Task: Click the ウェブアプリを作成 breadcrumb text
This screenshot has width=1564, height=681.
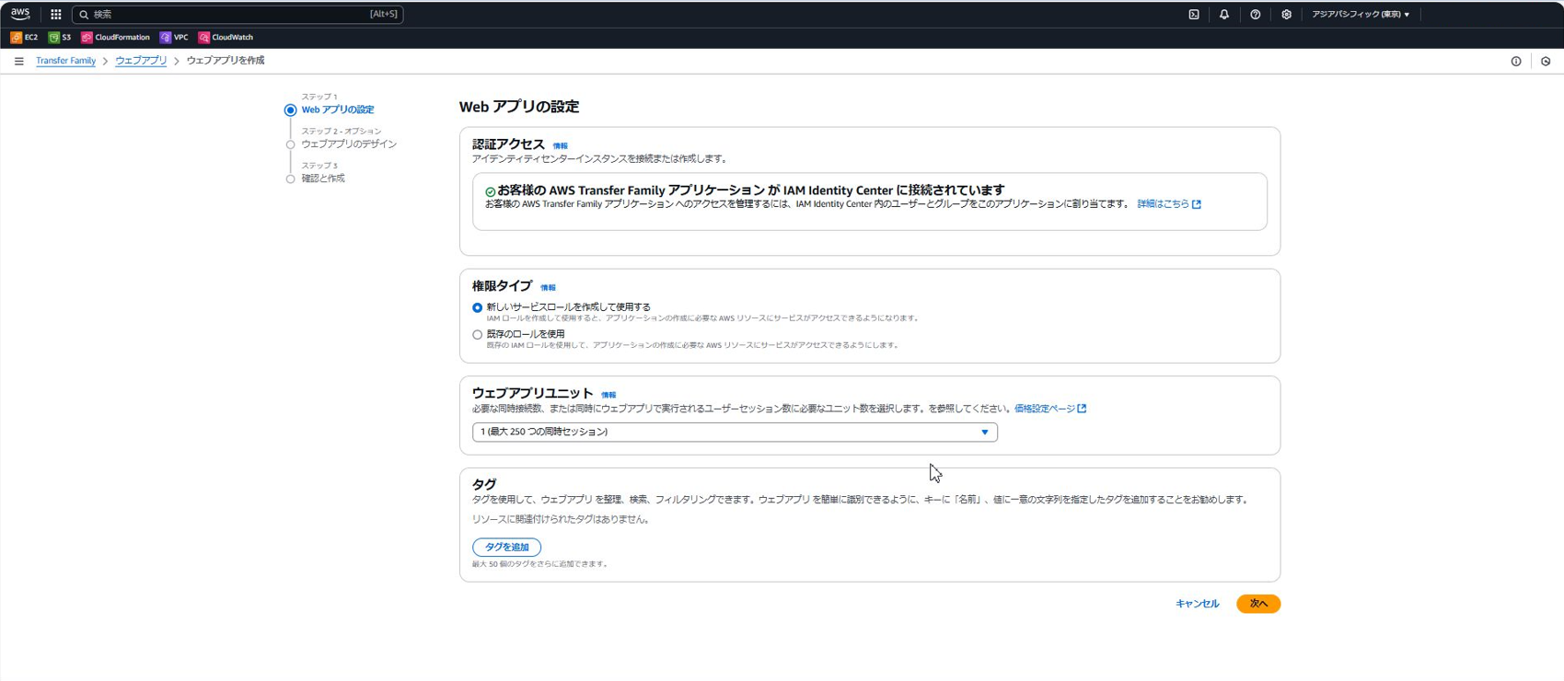Action: click(226, 61)
